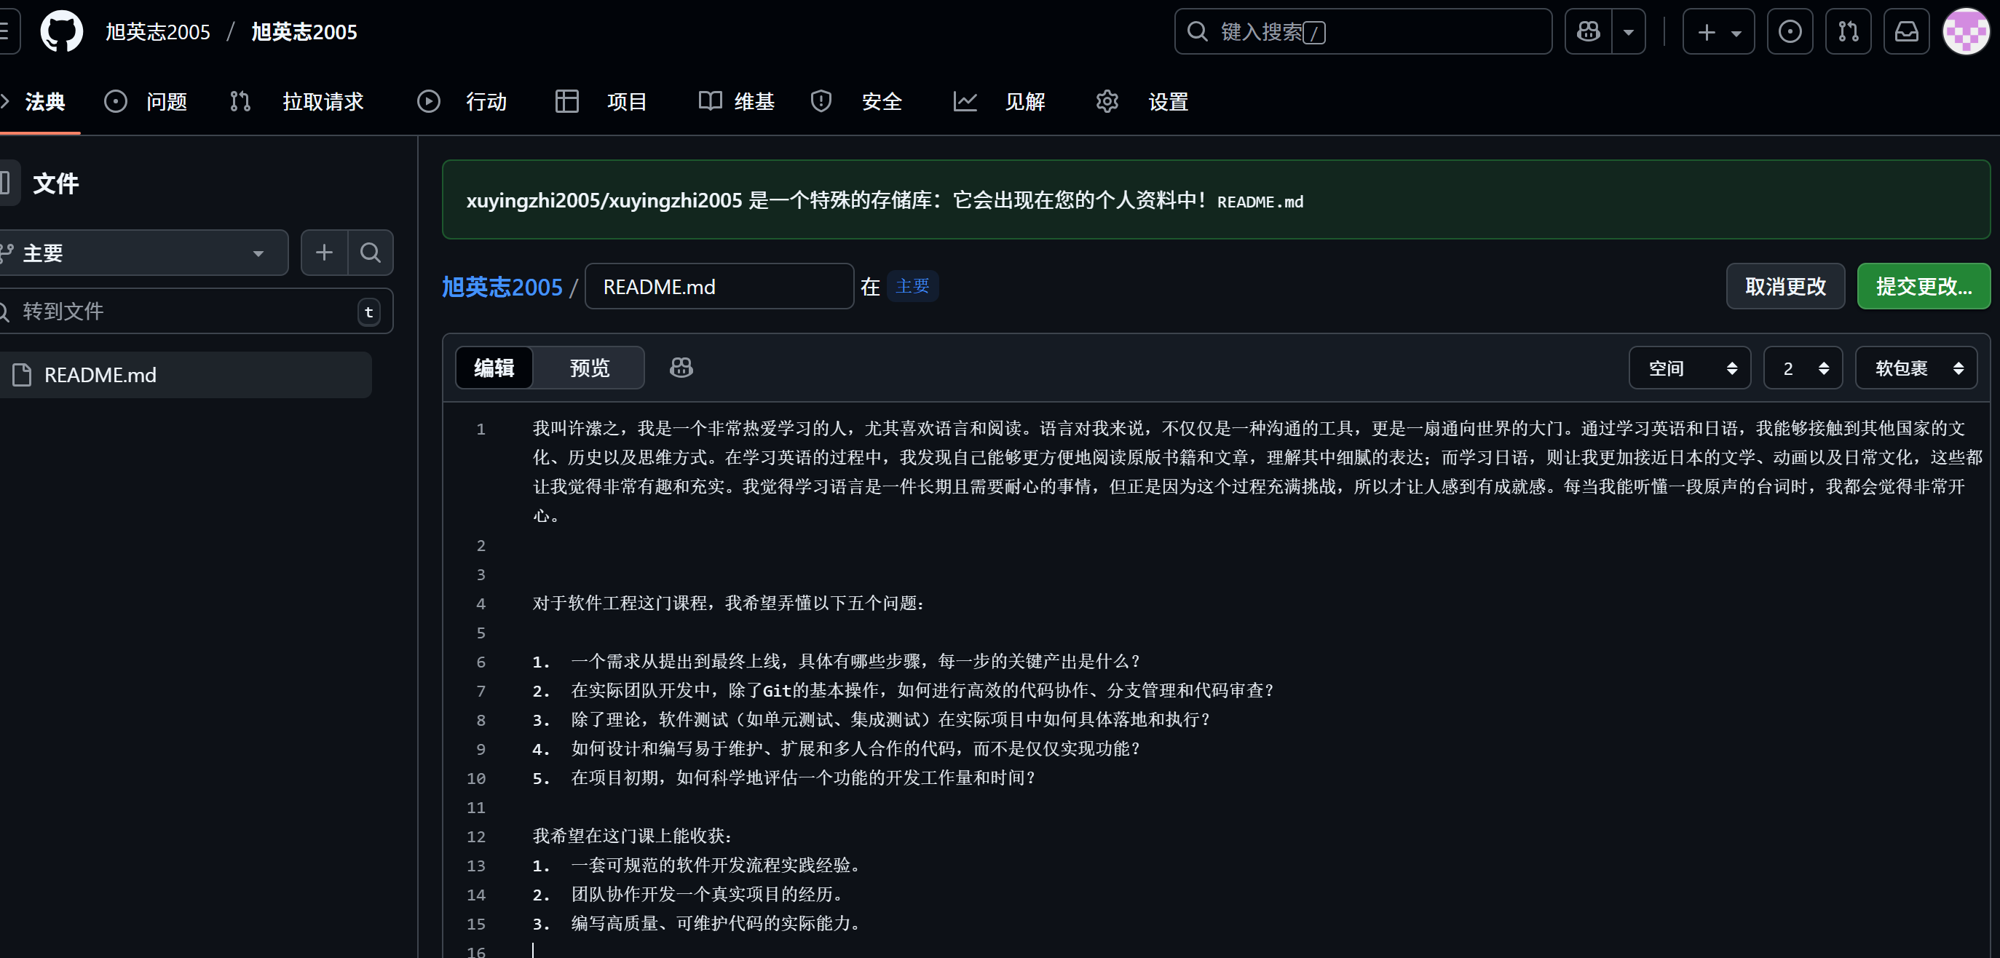Viewport: 2000px width, 958px height.
Task: Click the add file plus icon
Action: (324, 253)
